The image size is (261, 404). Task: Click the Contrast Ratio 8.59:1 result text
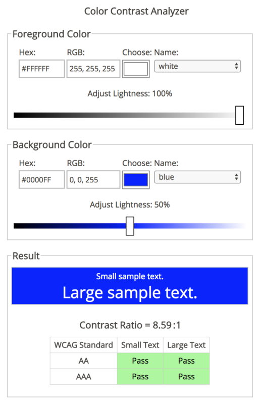pos(130,325)
